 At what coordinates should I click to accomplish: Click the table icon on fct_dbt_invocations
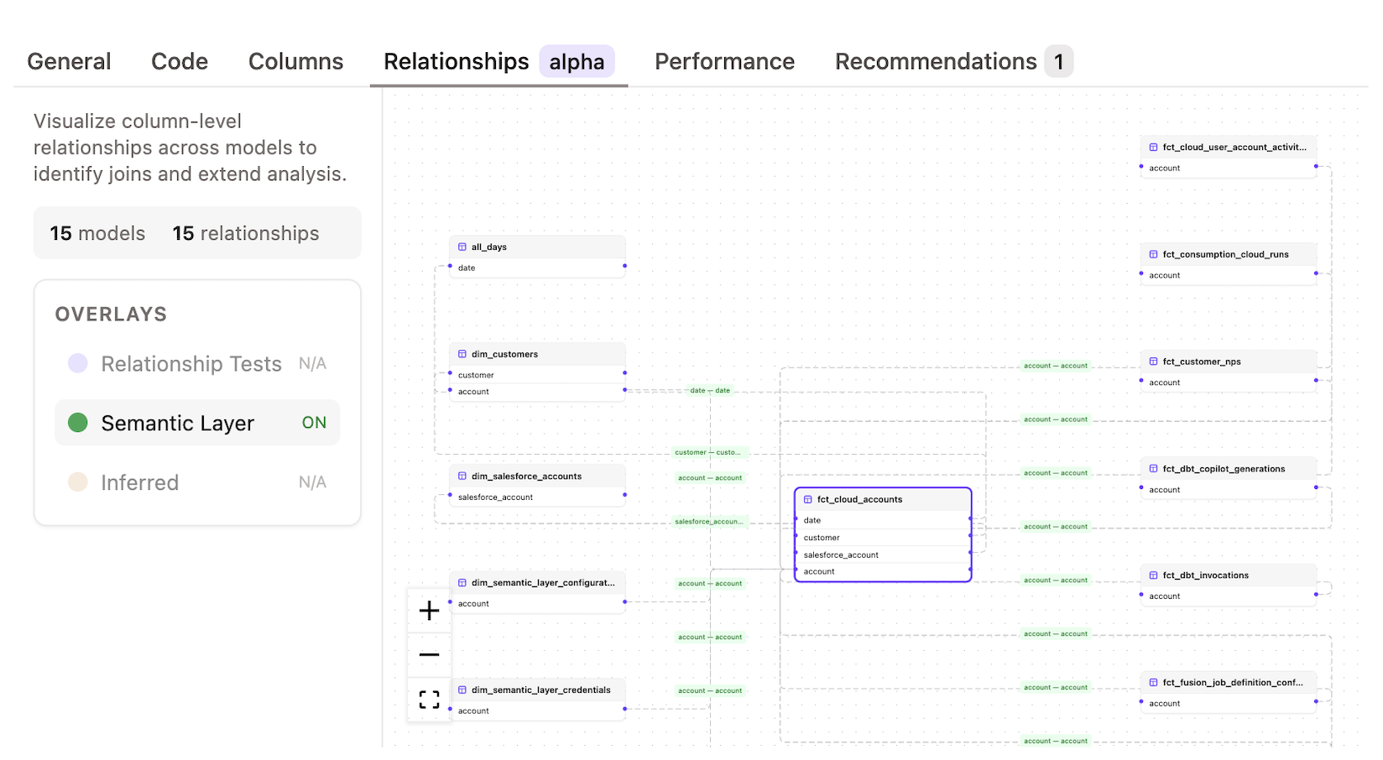[x=1151, y=575]
